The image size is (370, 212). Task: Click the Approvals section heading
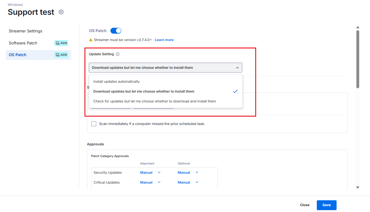[95, 144]
